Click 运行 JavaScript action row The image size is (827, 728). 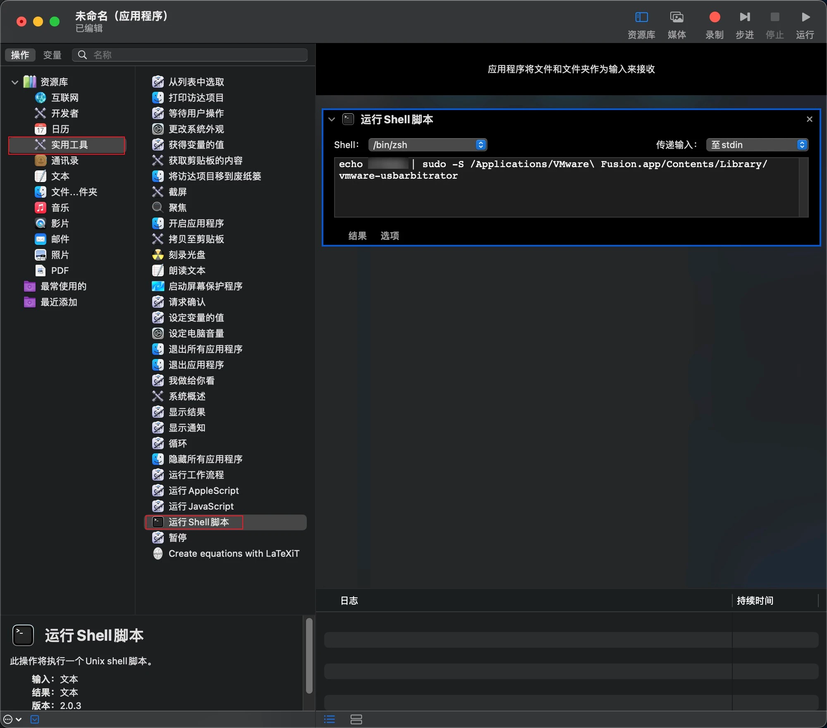click(x=226, y=506)
